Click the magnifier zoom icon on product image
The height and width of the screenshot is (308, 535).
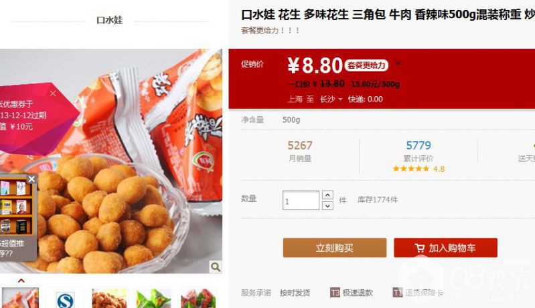pos(216,267)
